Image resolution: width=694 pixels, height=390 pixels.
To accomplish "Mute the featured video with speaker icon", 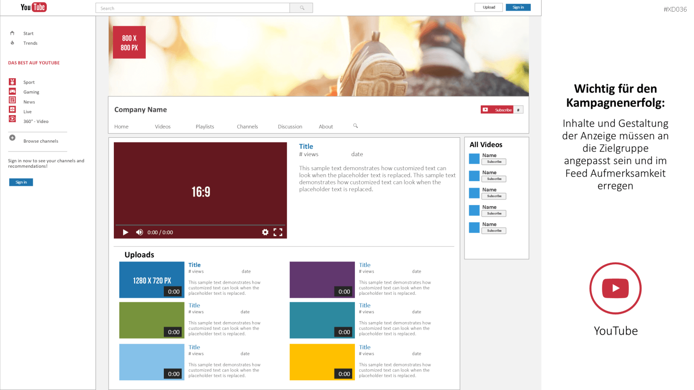I will coord(139,232).
